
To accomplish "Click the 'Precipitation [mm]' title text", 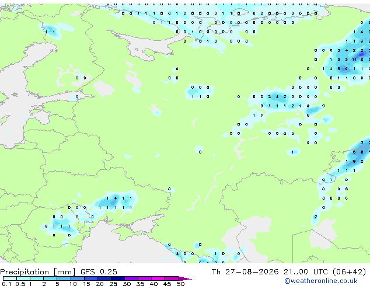I will click(x=38, y=272).
